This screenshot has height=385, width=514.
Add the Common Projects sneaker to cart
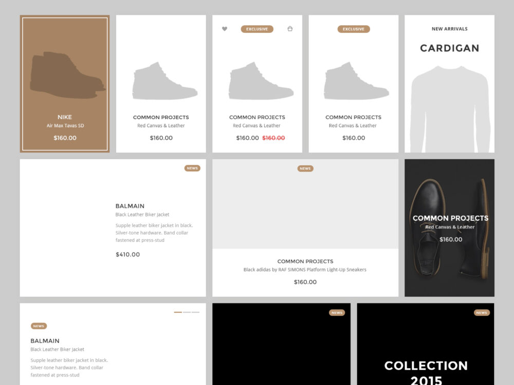click(290, 29)
